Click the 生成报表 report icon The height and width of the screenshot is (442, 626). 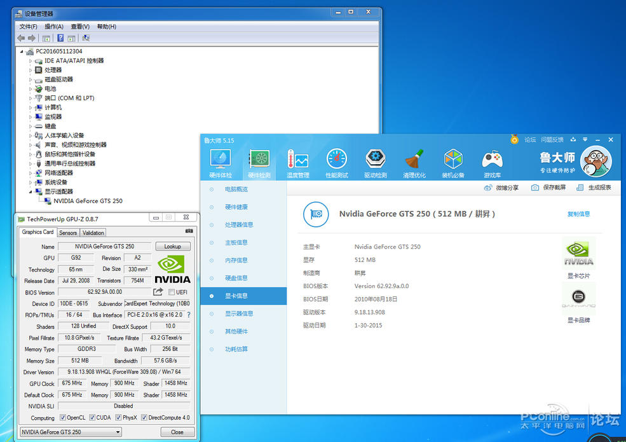(x=580, y=188)
